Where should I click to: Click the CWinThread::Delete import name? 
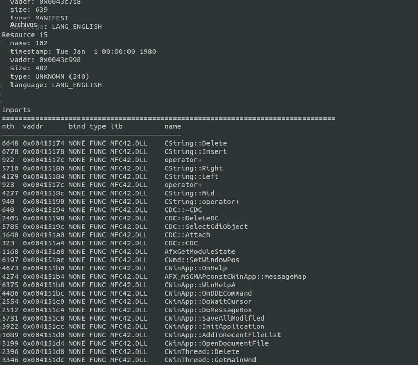pyautogui.click(x=202, y=351)
